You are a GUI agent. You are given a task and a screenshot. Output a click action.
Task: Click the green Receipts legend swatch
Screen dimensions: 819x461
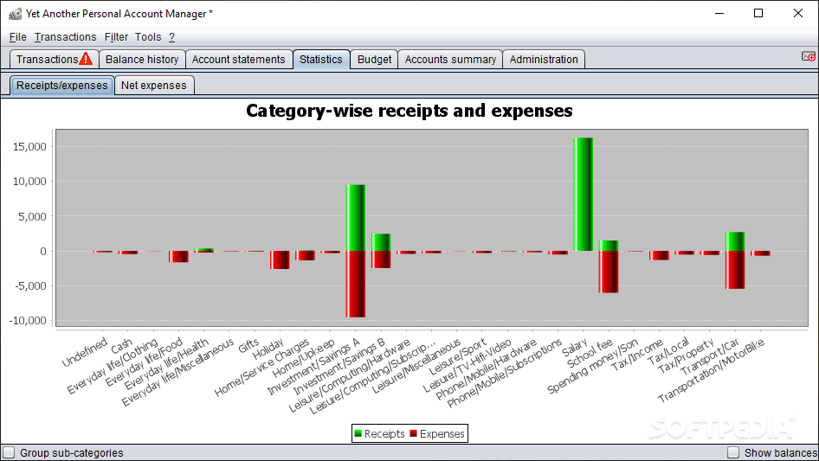click(x=358, y=433)
